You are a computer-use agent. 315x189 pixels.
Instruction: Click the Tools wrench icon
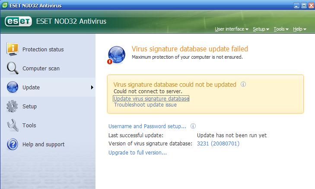pyautogui.click(x=13, y=125)
